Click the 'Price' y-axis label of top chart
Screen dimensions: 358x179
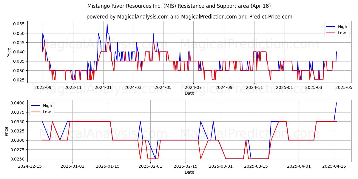[x=9, y=53]
